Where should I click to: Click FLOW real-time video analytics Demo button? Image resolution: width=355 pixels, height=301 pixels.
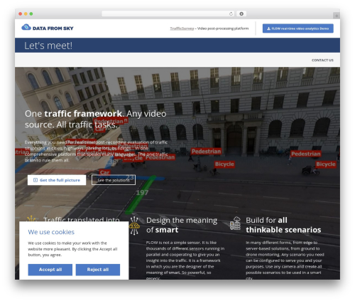pyautogui.click(x=298, y=28)
